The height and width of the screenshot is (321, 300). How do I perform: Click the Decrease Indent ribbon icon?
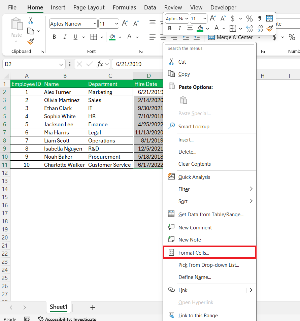[x=186, y=37]
